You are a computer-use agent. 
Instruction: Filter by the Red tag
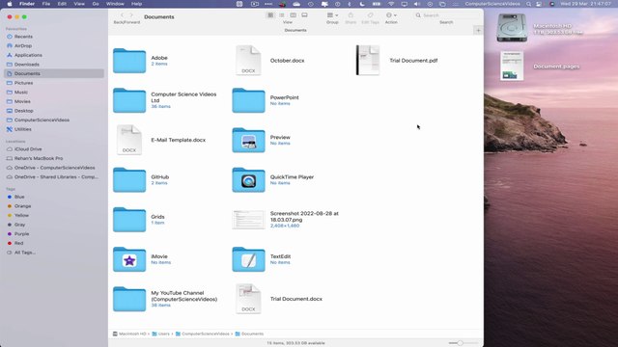[x=18, y=243]
